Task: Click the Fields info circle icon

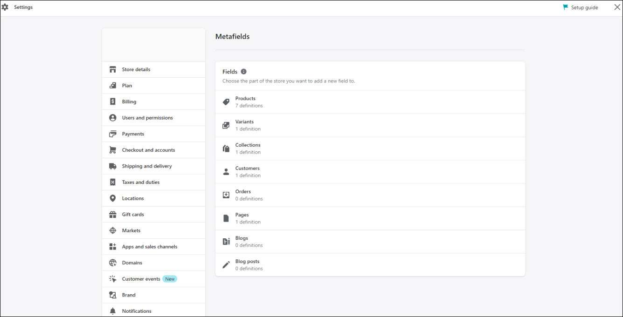Action: click(243, 72)
